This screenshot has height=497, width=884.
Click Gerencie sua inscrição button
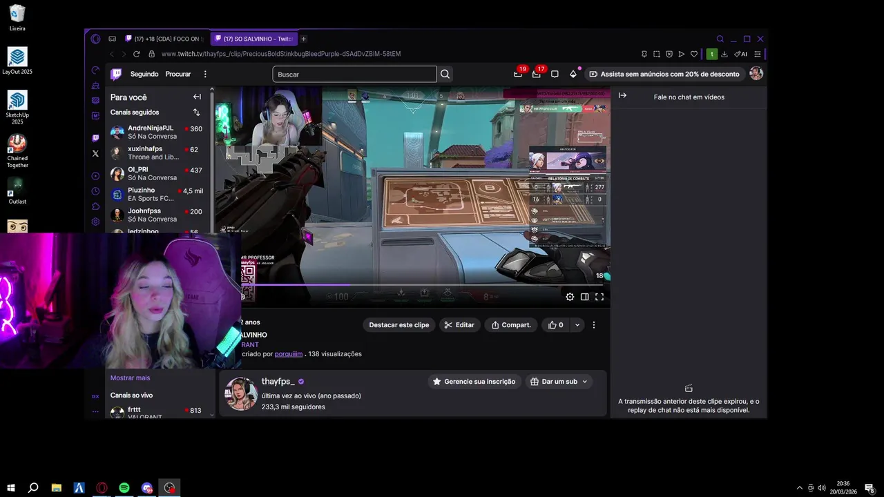474,381
